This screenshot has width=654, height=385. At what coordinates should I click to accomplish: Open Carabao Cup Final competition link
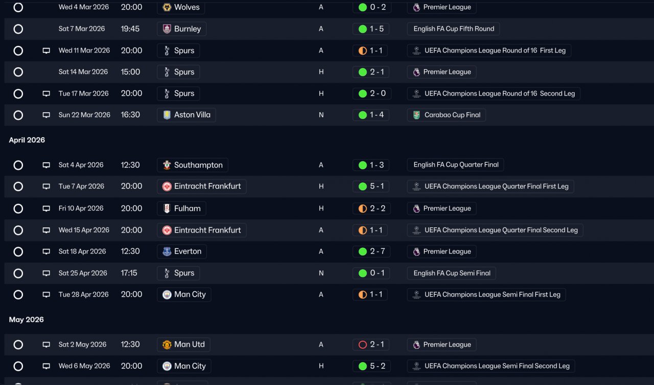pyautogui.click(x=446, y=115)
